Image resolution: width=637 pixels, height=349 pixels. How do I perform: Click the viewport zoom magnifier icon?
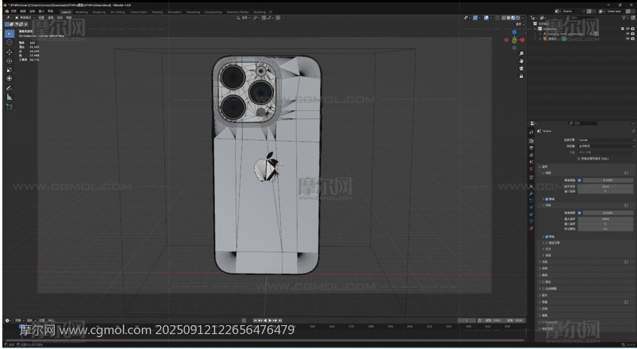[x=521, y=53]
